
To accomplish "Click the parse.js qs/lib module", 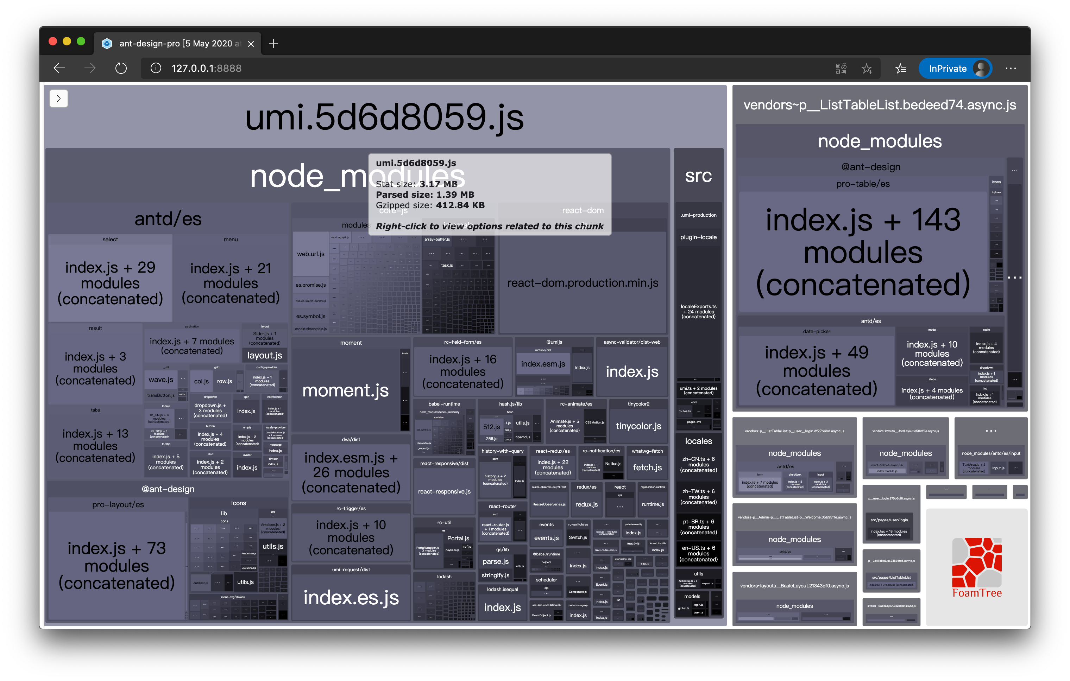I will 496,562.
